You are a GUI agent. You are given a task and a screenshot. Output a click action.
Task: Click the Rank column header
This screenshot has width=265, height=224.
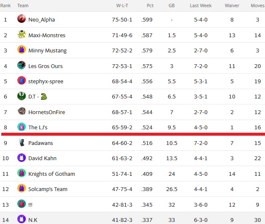pyautogui.click(x=5, y=5)
